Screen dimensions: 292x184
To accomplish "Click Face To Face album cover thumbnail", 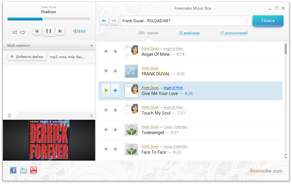I will coord(131,149).
